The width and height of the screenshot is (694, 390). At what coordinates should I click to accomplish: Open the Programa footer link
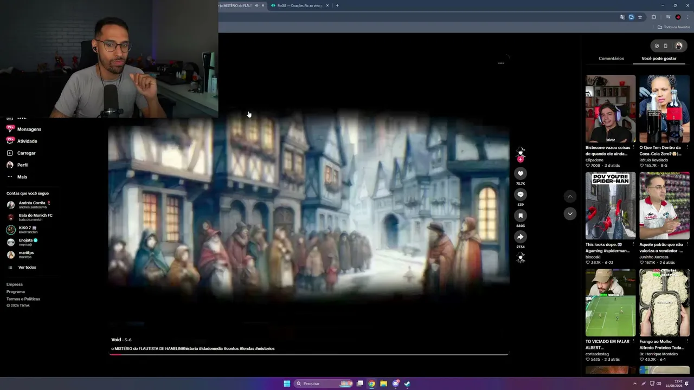click(x=16, y=291)
